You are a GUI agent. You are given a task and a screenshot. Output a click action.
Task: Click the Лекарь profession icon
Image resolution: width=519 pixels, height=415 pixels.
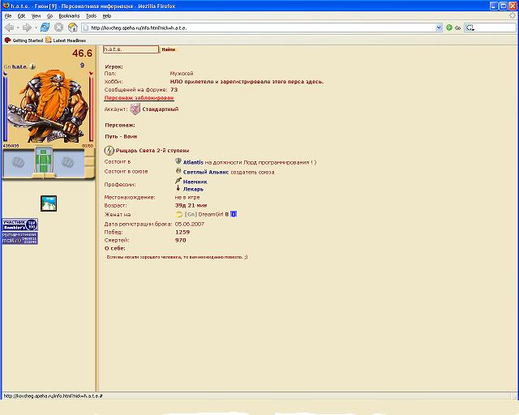[x=178, y=188]
